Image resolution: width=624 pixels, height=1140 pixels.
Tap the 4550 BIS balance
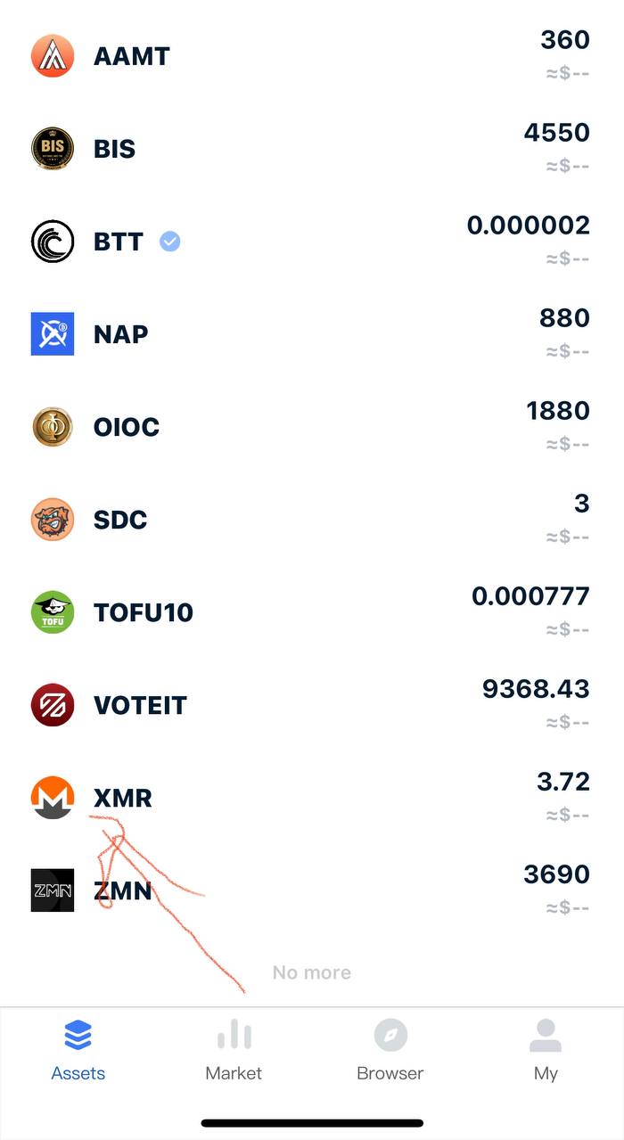tap(556, 133)
